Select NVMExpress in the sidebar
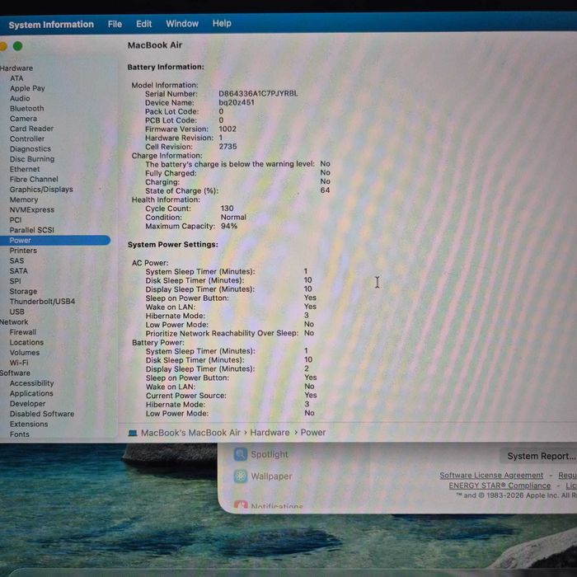The height and width of the screenshot is (577, 577). (x=32, y=209)
